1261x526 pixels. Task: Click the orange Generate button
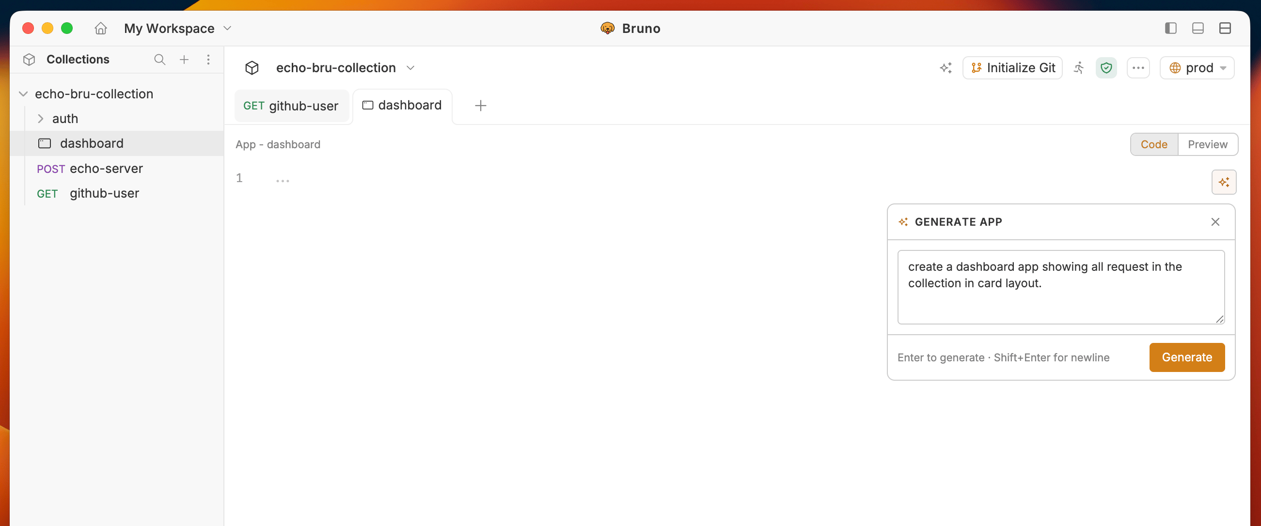pyautogui.click(x=1187, y=357)
